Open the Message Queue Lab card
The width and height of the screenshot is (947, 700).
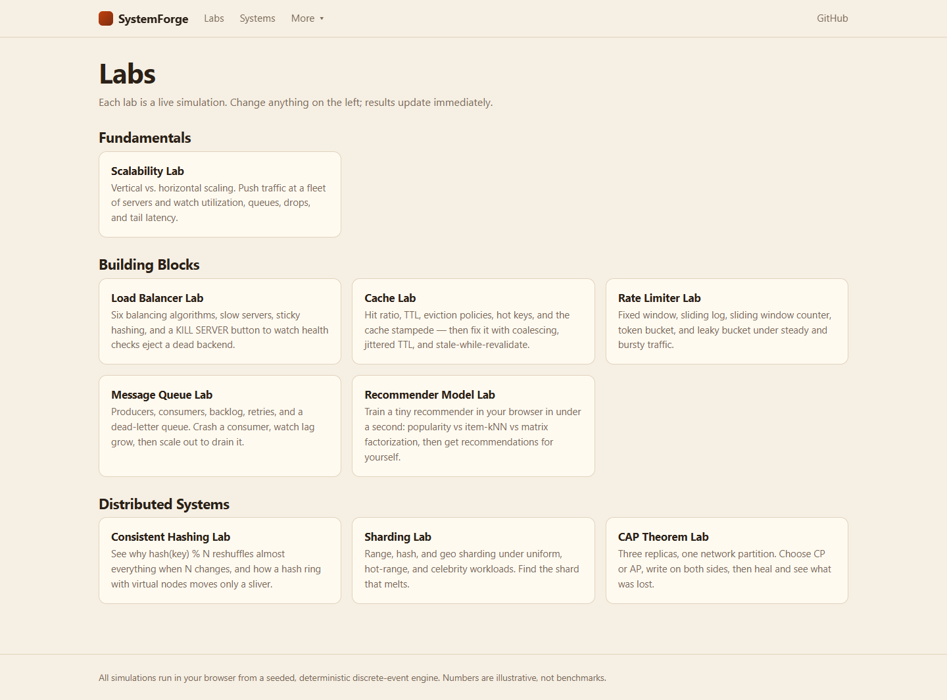[x=220, y=426]
